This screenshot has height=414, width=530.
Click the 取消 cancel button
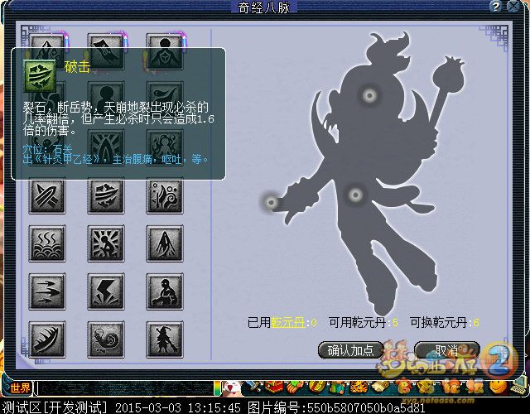click(x=447, y=350)
